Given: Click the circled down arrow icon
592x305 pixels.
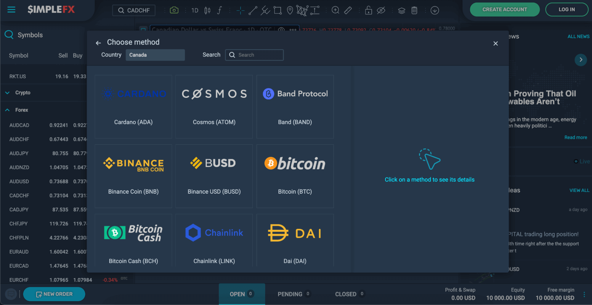Looking at the screenshot, I should (434, 10).
